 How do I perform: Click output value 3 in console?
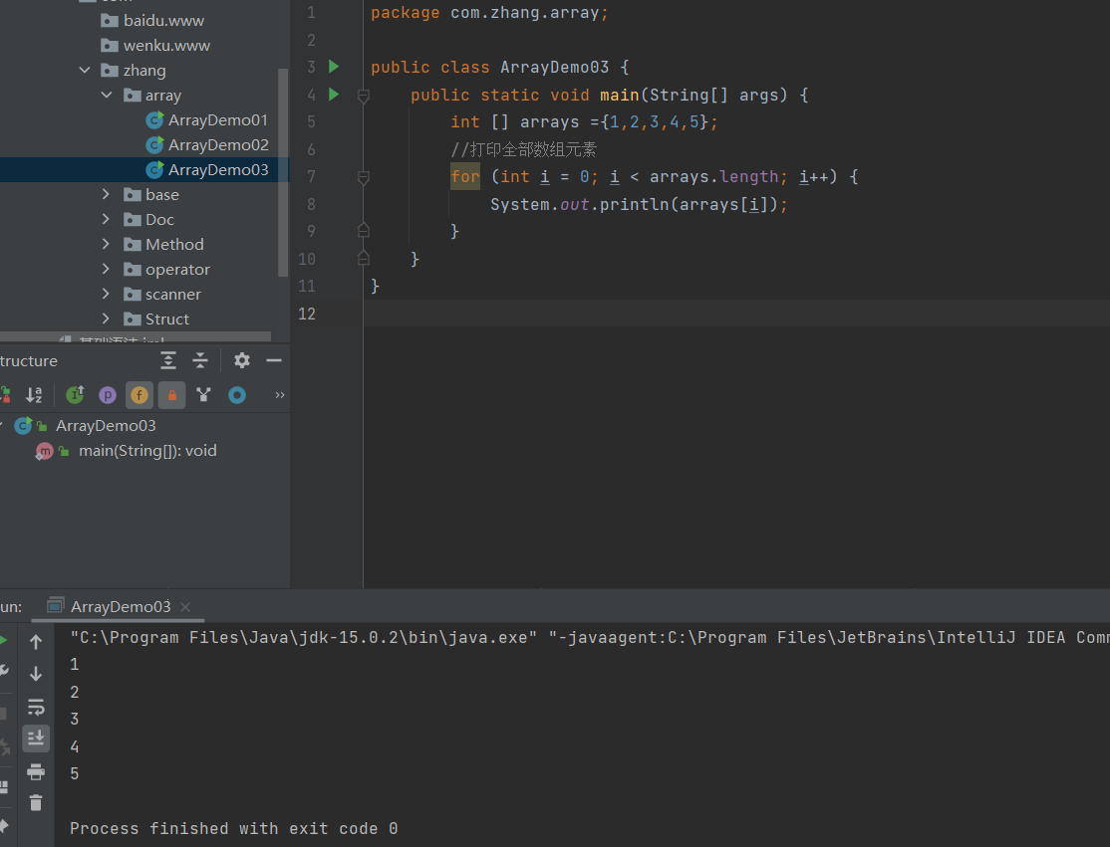coord(75,719)
